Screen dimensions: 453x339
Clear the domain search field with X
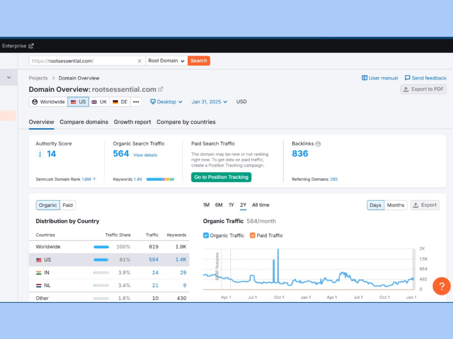click(x=139, y=61)
